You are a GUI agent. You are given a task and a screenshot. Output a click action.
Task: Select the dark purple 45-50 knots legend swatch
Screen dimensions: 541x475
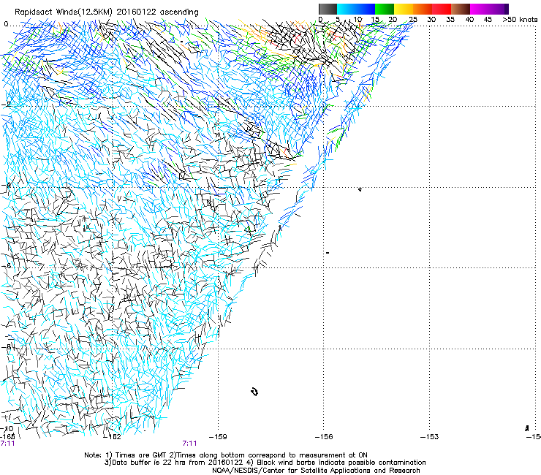[x=499, y=9]
